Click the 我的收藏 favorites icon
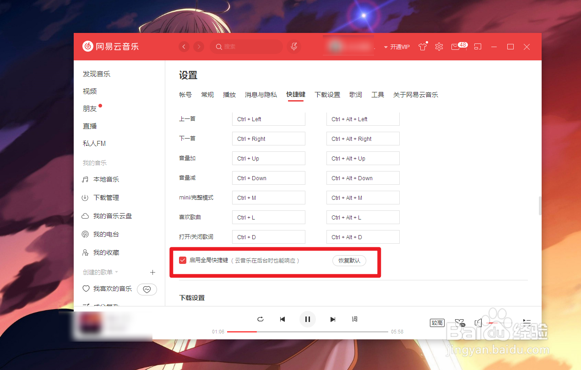581x370 pixels. click(x=85, y=252)
